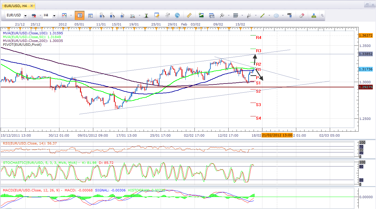Select the fan lines drawing tool
This screenshot has height=209, width=376.
(x=249, y=16)
